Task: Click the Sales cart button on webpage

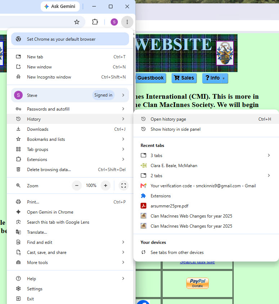Action: point(184,78)
